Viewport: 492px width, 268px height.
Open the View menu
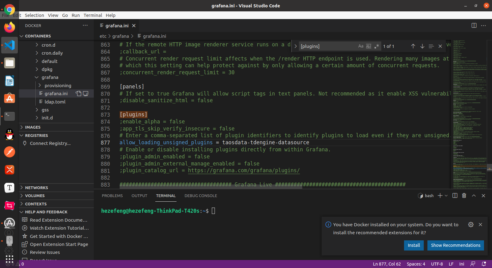53,15
